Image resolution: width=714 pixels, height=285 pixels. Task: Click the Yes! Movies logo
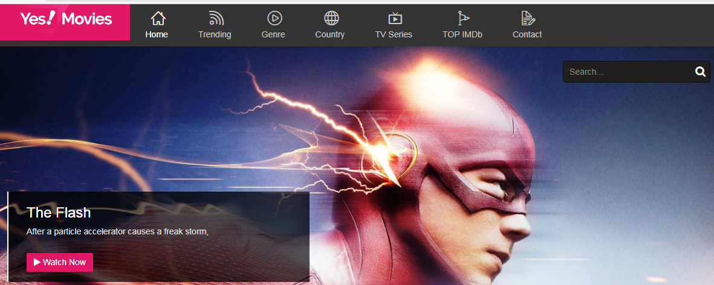65,19
